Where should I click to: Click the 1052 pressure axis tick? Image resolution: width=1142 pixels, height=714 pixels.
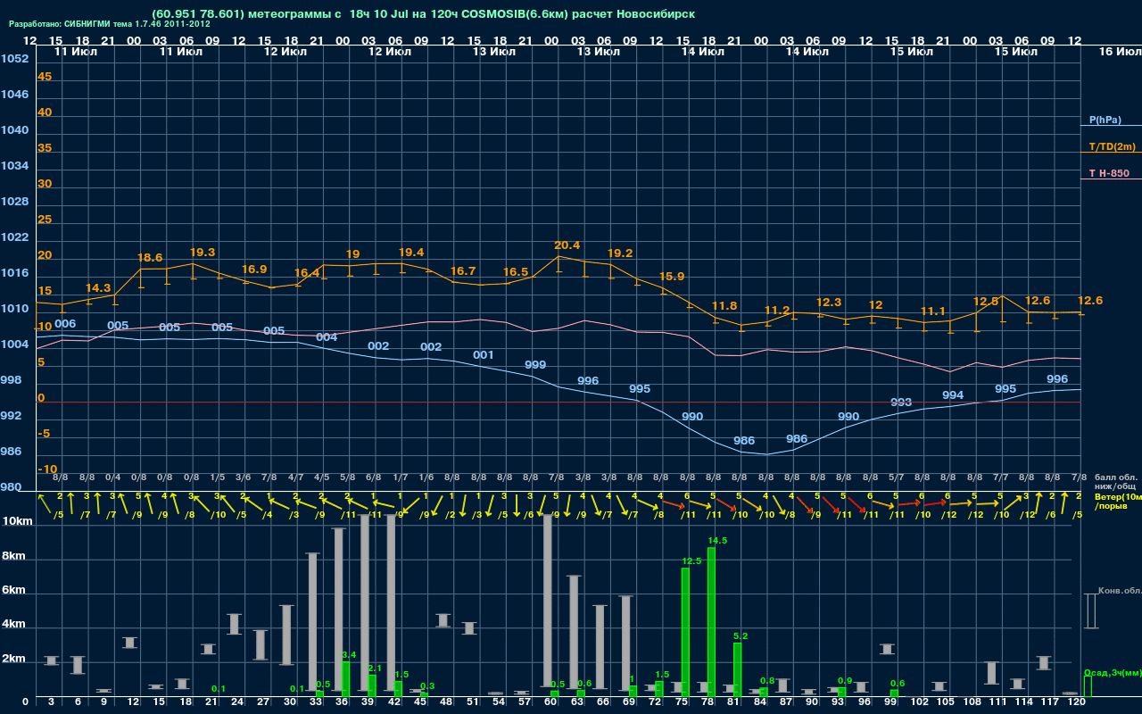14,59
